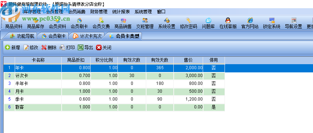Open 统计报表 menu
Image resolution: width=313 pixels, height=133 pixels.
(x=121, y=12)
